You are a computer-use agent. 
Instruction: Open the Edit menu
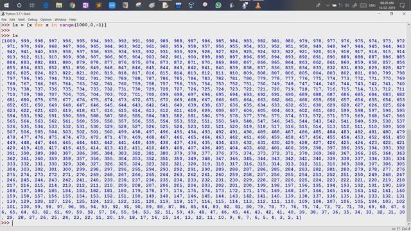tap(12, 20)
